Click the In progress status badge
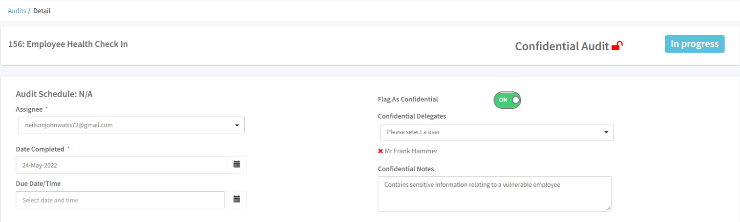The height and width of the screenshot is (222, 740). [695, 44]
